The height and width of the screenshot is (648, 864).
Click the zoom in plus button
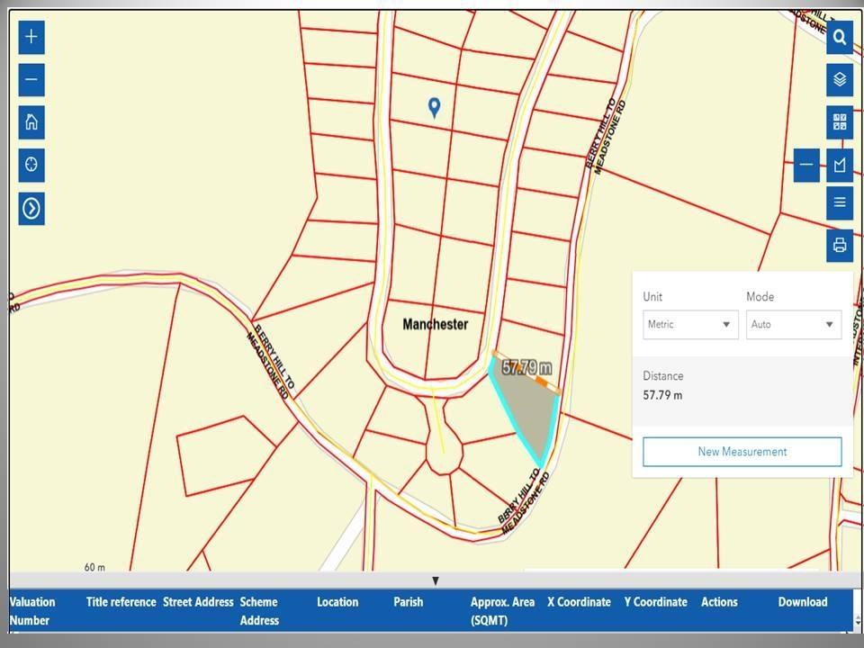[x=31, y=37]
